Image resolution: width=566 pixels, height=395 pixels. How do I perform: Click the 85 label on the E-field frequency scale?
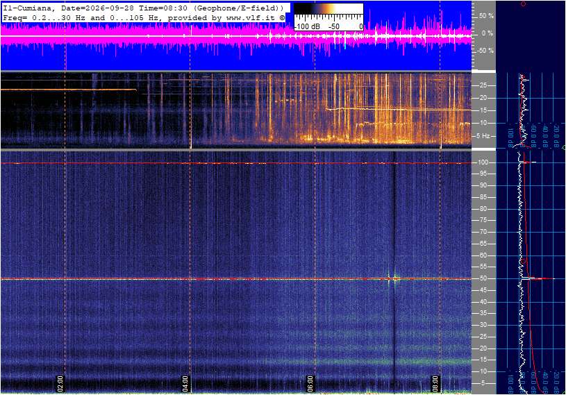click(x=483, y=197)
